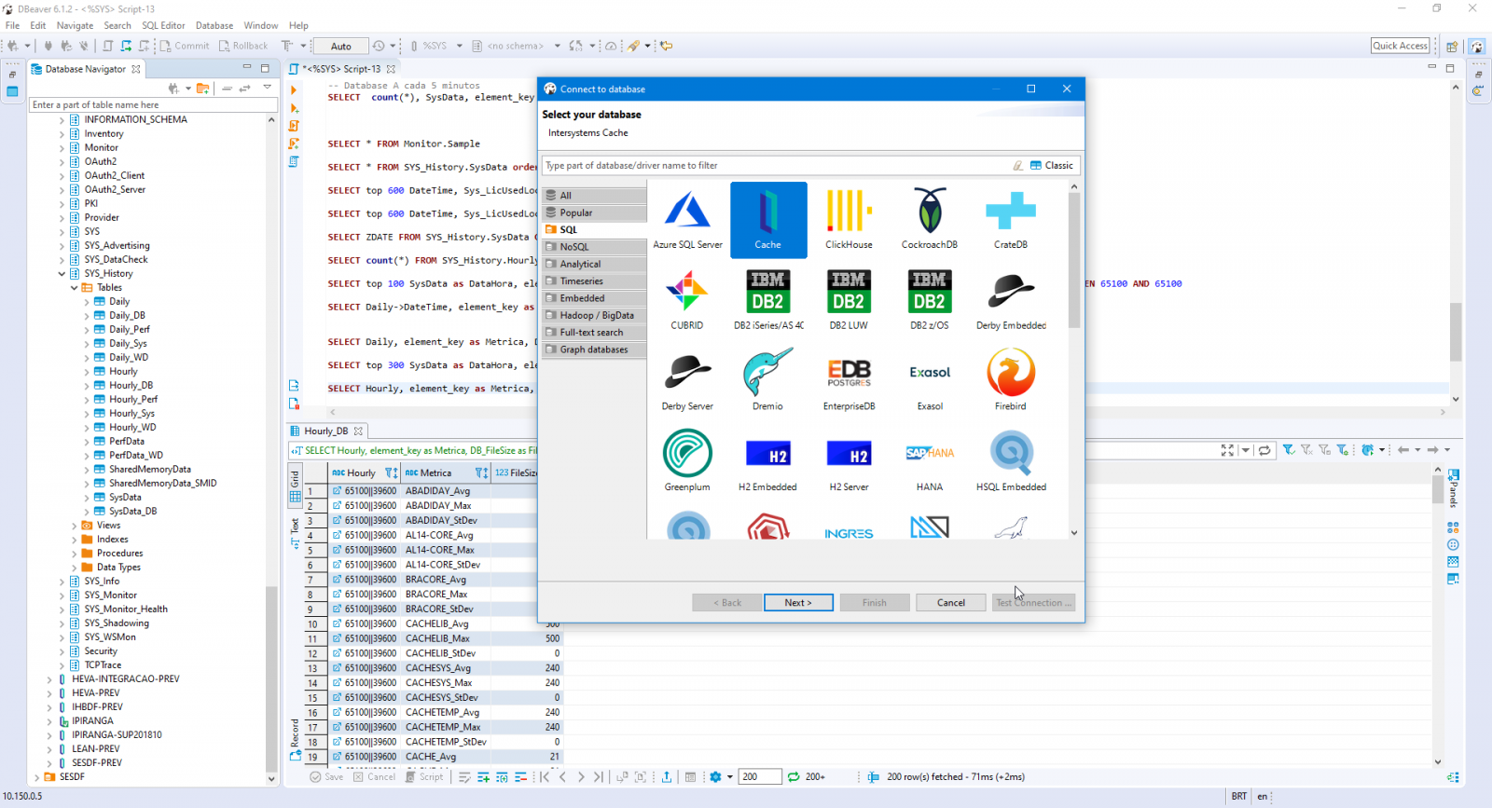This screenshot has height=808, width=1492.
Task: Select the DB2 z/OS driver
Action: click(x=930, y=300)
